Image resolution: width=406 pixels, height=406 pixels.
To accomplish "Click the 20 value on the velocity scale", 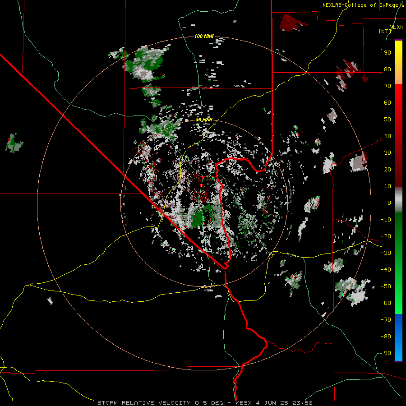I will pyautogui.click(x=388, y=170).
